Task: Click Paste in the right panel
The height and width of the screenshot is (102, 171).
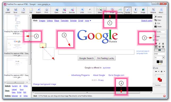Action: coord(158,27)
